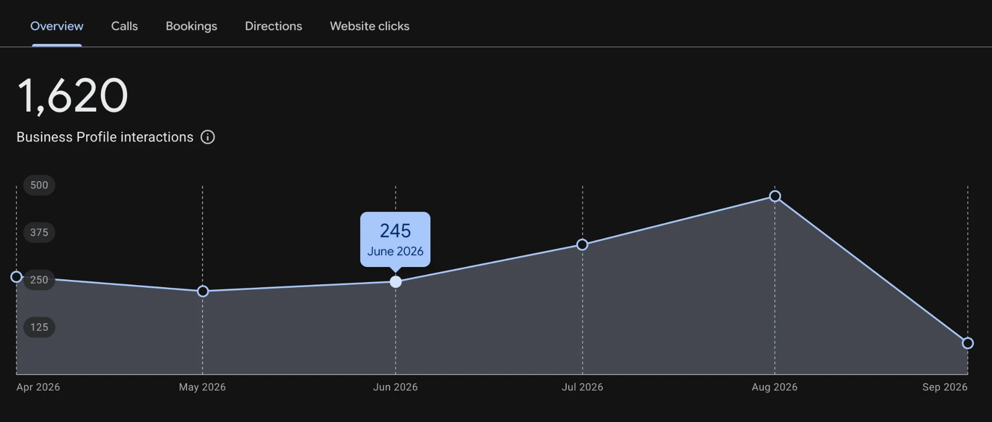Click info icon beside Business Profile interactions
The height and width of the screenshot is (422, 992).
click(x=208, y=137)
